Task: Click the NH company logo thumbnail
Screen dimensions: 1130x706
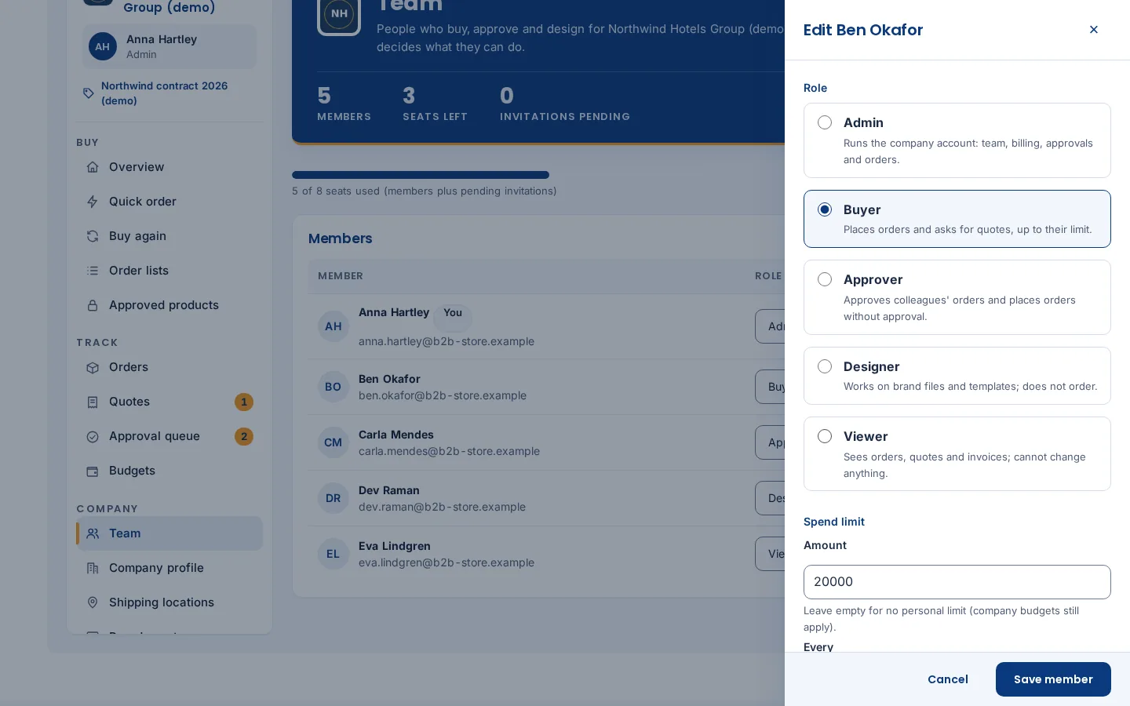Action: point(339,13)
